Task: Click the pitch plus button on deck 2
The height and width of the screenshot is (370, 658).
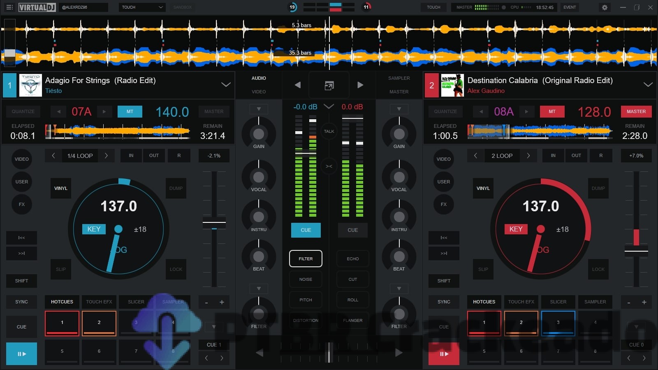Action: [644, 302]
